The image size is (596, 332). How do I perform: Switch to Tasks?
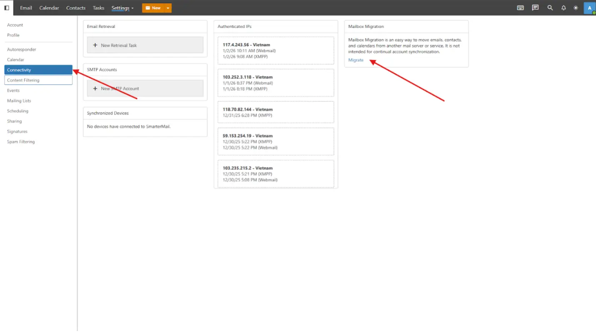(98, 8)
